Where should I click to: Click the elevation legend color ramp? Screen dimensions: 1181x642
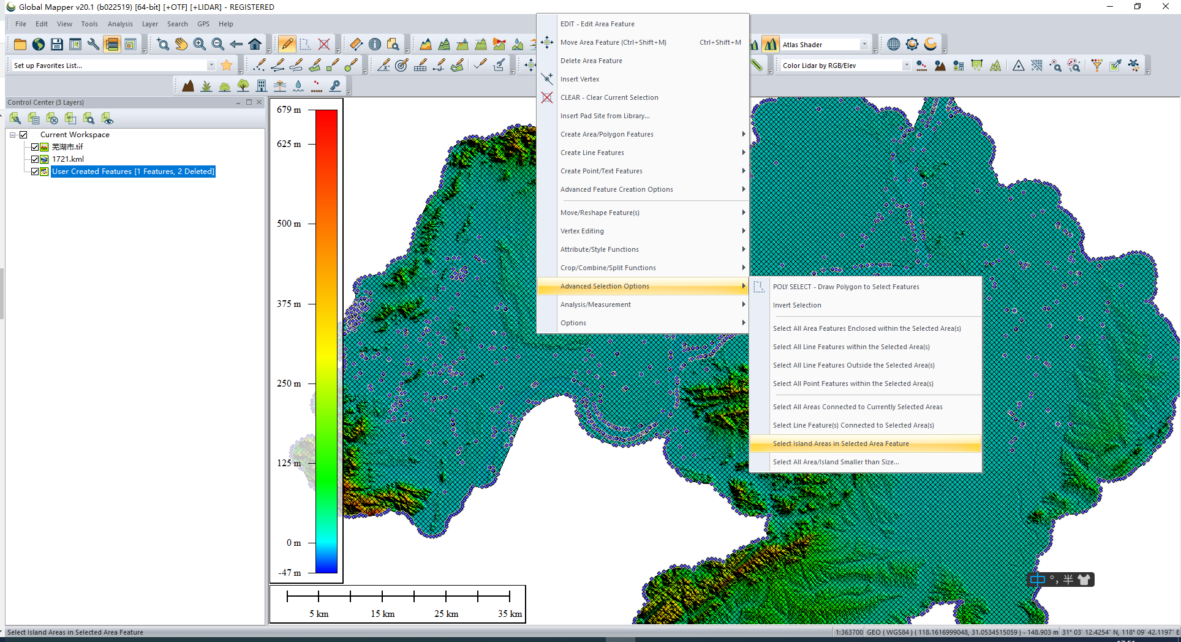326,341
